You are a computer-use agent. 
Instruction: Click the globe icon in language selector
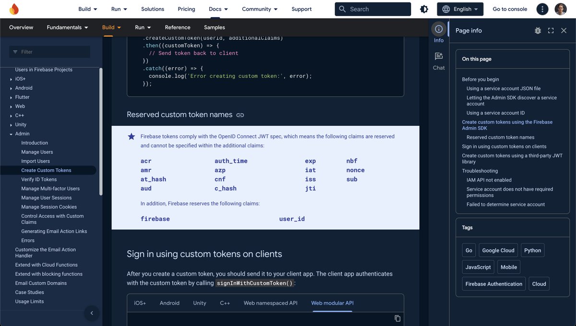point(446,9)
